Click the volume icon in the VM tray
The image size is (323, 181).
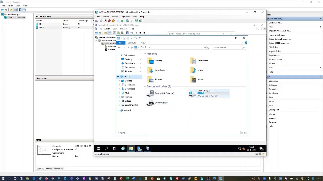pyautogui.click(x=244, y=149)
